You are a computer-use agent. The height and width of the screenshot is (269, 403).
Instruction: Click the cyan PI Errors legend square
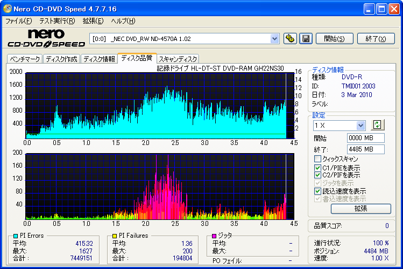point(16,236)
